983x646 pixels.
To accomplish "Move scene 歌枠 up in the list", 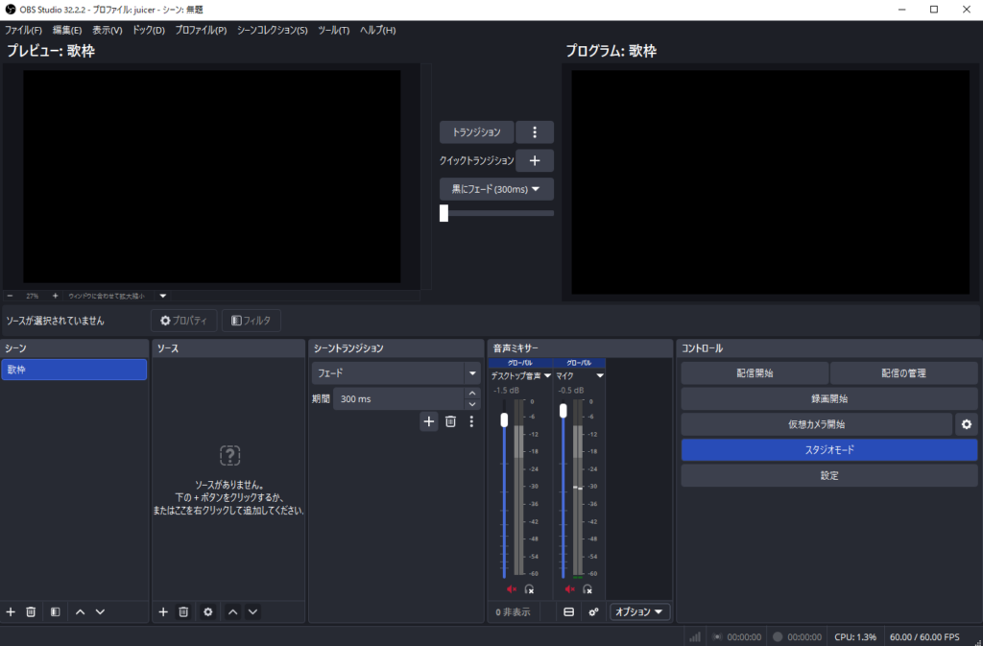I will [x=81, y=611].
